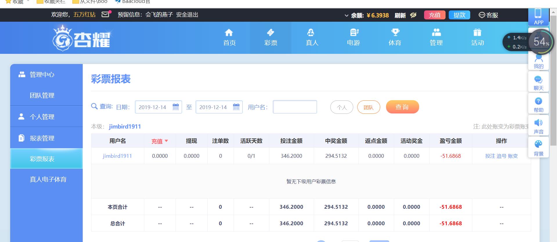Screen dimensions: 557x242
Task: Open the 活动 gift promotions icon
Action: click(x=477, y=32)
